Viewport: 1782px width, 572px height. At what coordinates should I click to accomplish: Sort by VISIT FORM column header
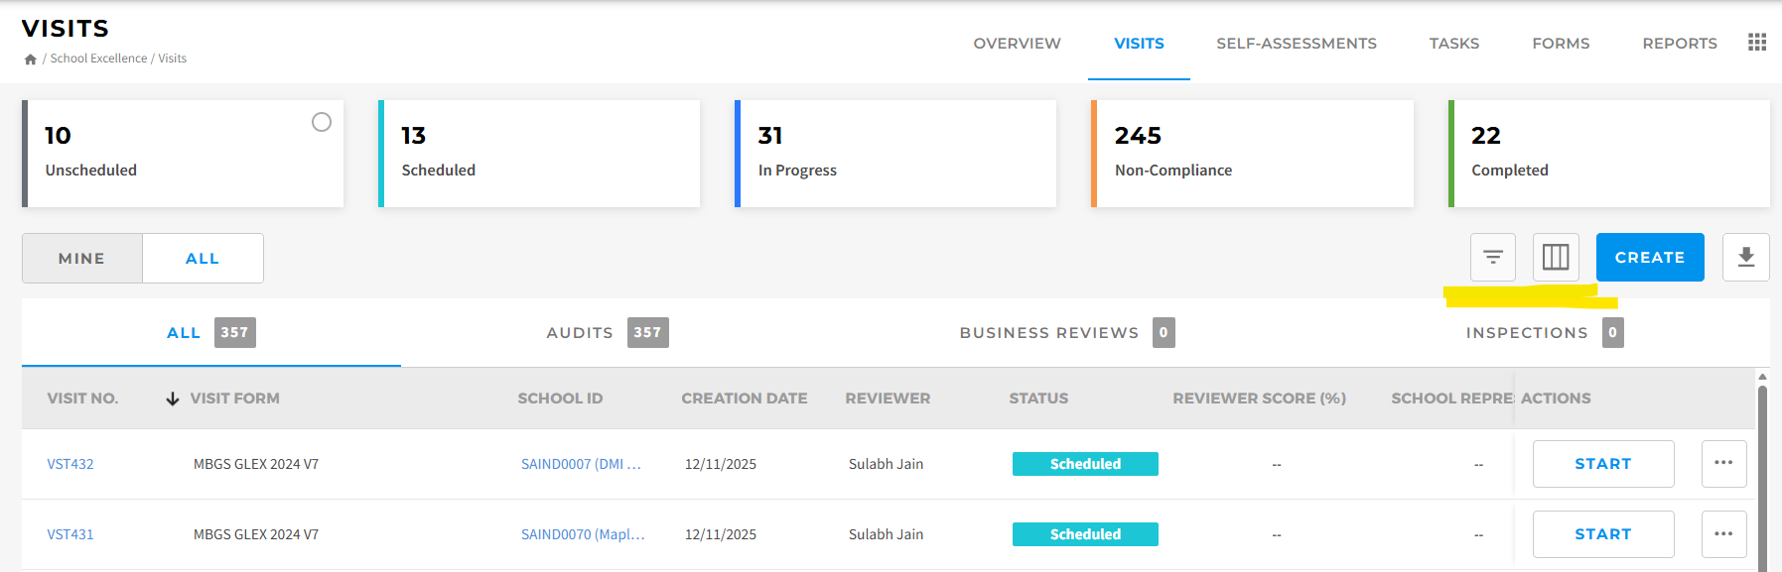pos(235,399)
